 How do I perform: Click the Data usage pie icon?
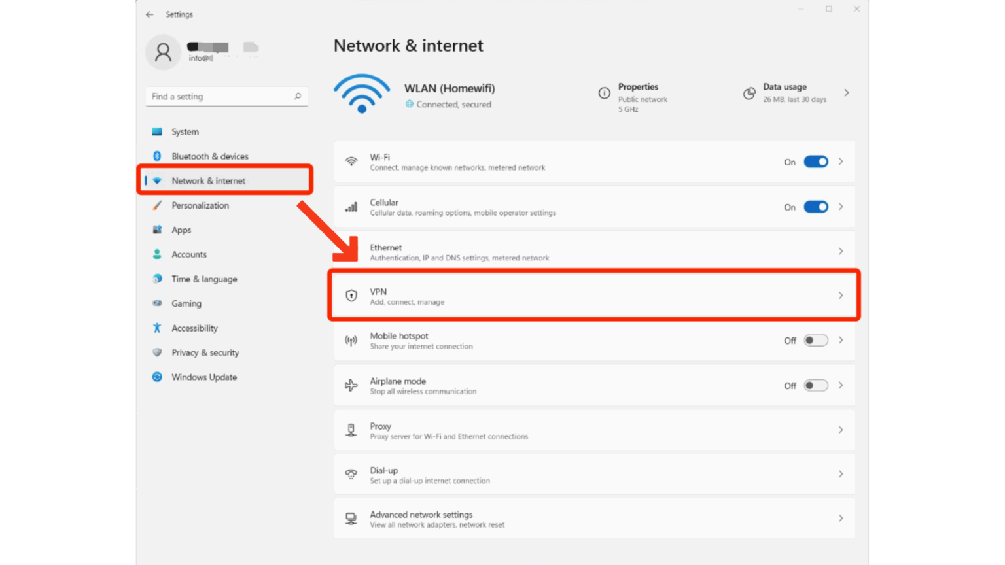(749, 93)
